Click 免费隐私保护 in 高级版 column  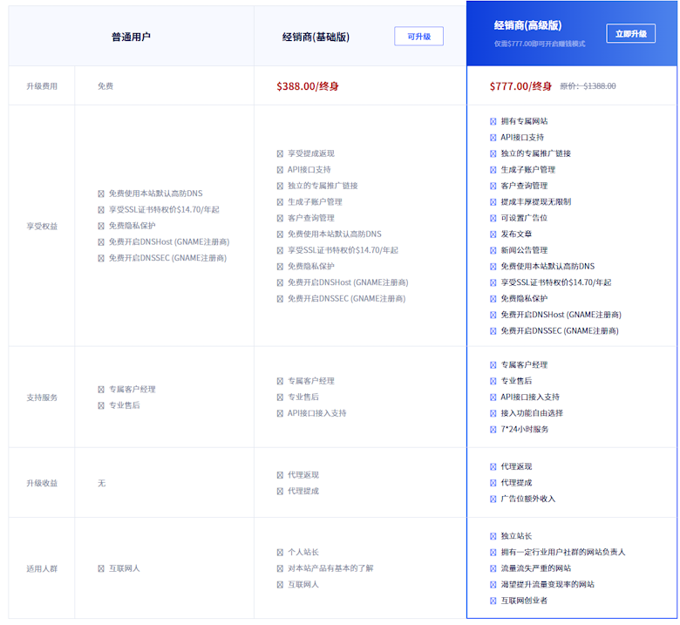point(524,299)
